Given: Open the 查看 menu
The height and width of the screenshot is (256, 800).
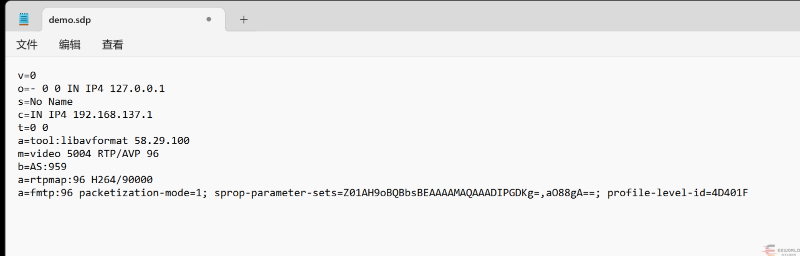Looking at the screenshot, I should coord(112,45).
